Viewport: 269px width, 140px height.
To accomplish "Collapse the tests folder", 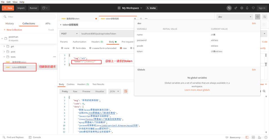I will tap(4, 57).
